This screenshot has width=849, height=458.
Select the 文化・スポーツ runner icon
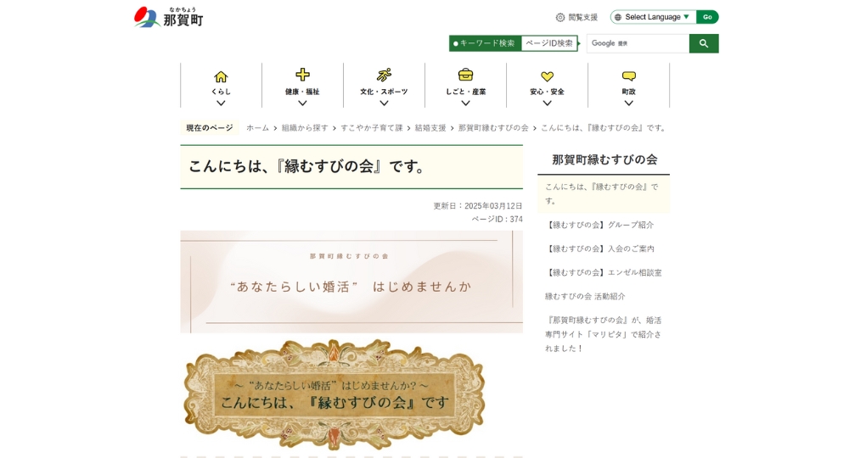pyautogui.click(x=384, y=75)
